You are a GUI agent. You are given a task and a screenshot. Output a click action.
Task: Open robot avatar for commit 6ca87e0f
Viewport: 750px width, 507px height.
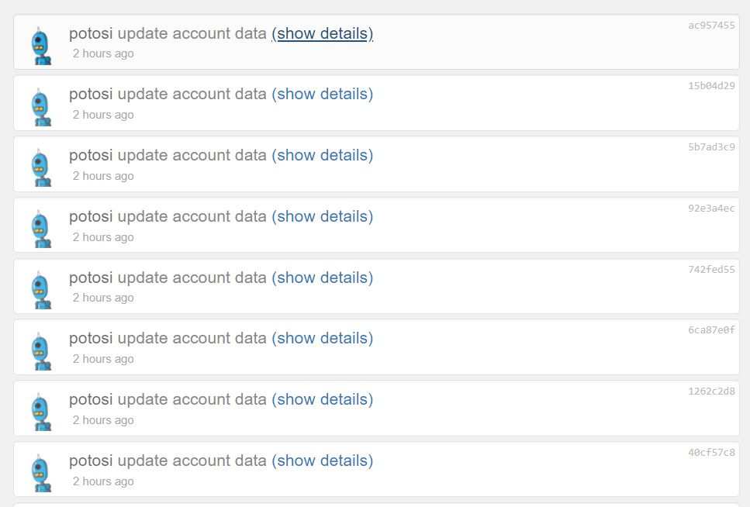pos(42,351)
